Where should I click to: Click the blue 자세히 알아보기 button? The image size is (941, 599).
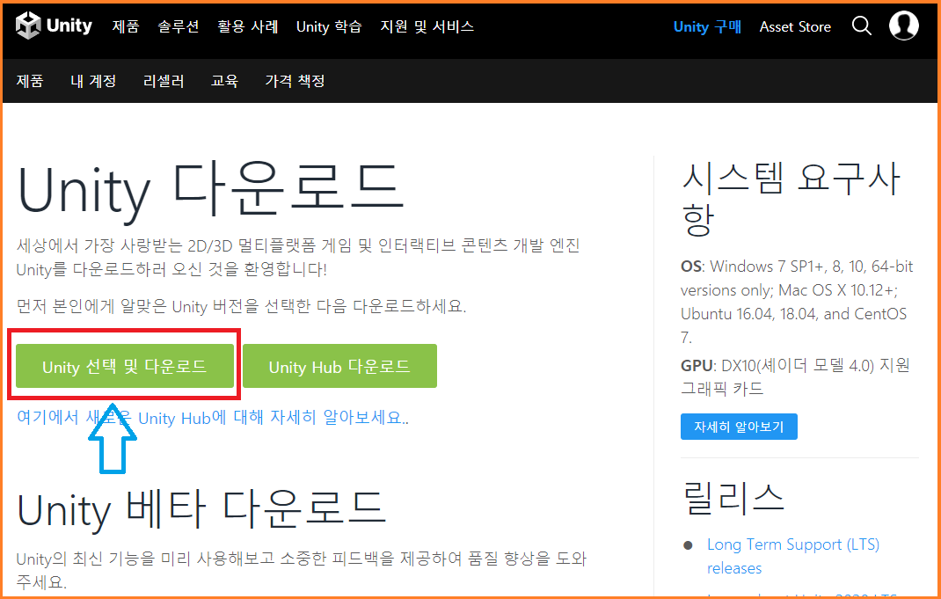tap(739, 427)
